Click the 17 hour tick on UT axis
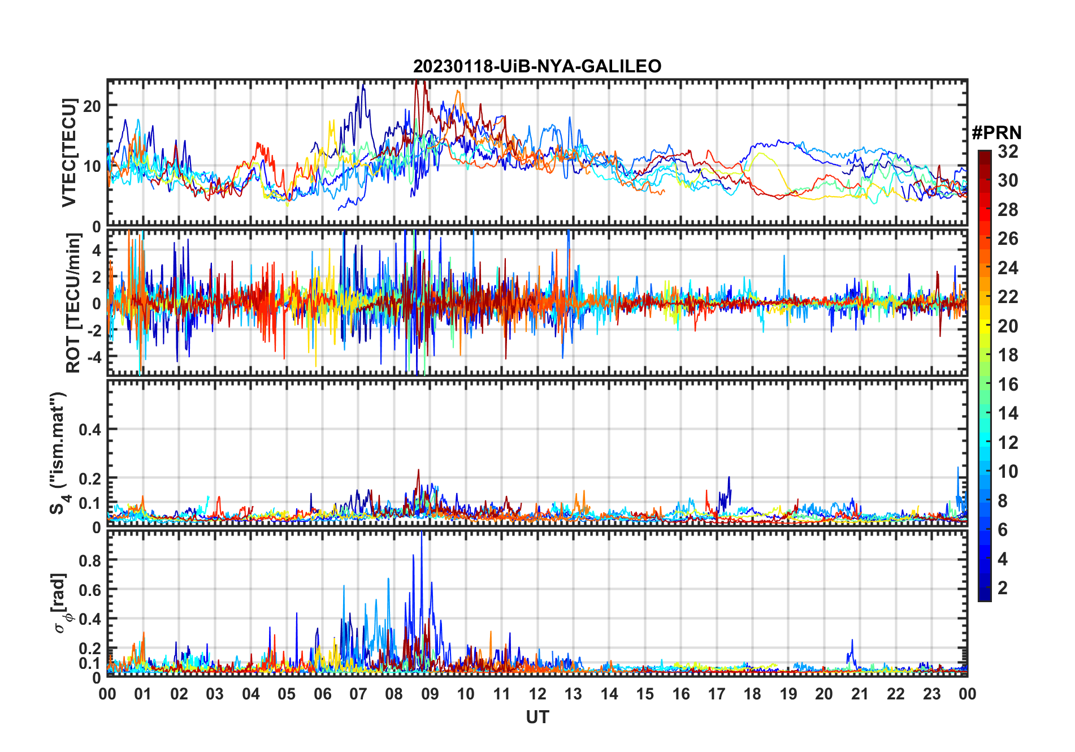Image resolution: width=1075 pixels, height=752 pixels. (717, 694)
